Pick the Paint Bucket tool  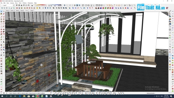1,14
